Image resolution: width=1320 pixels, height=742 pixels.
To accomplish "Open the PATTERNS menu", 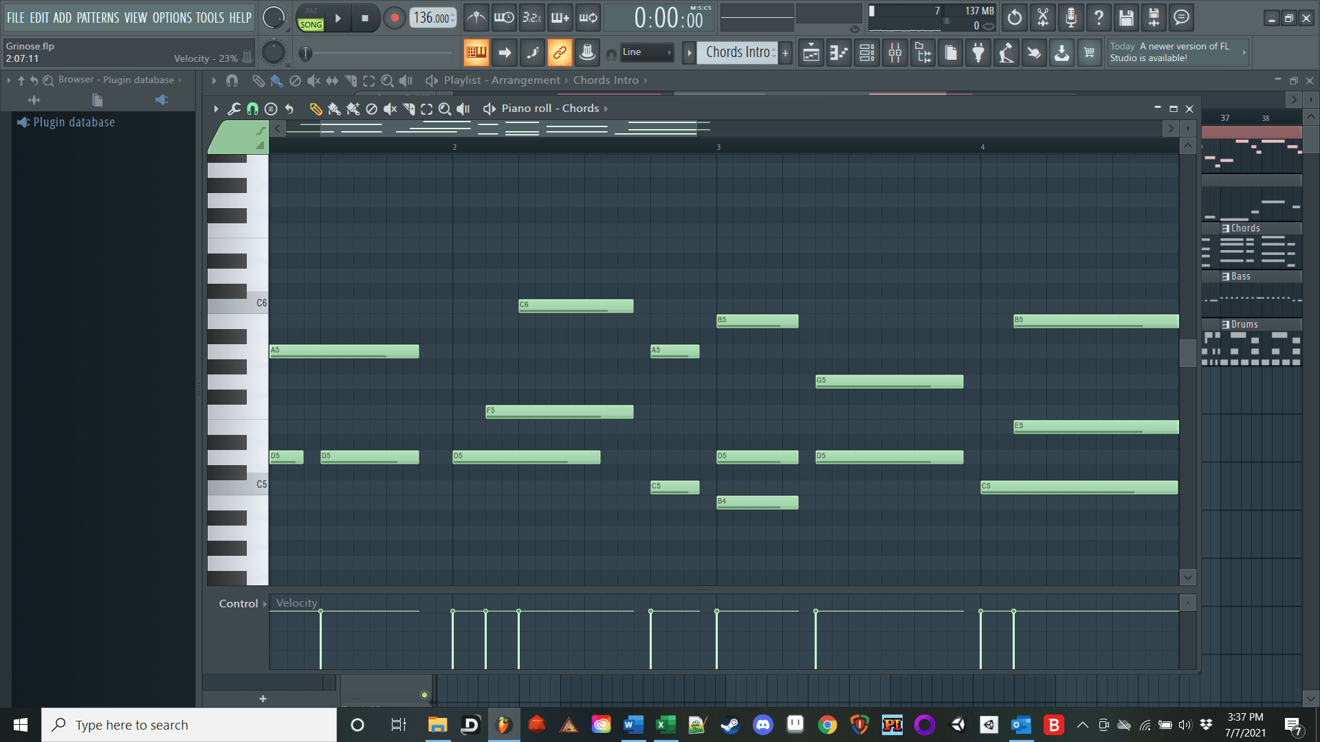I will coord(98,18).
